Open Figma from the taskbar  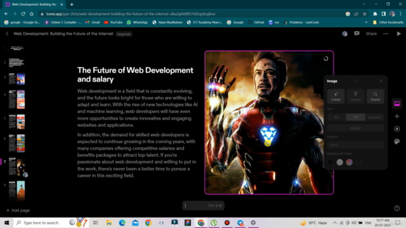(x=188, y=222)
